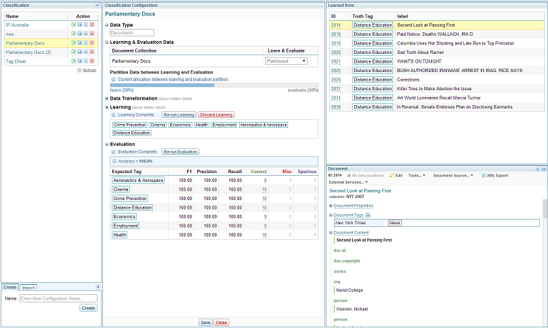The width and height of the screenshot is (548, 328).
Task: Open the Document Source dropdown menu
Action: 452,175
